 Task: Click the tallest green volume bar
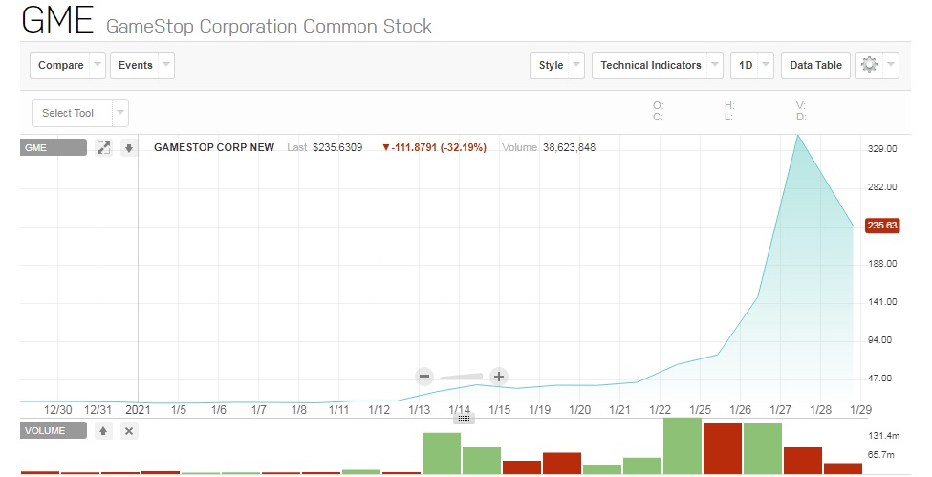(683, 445)
